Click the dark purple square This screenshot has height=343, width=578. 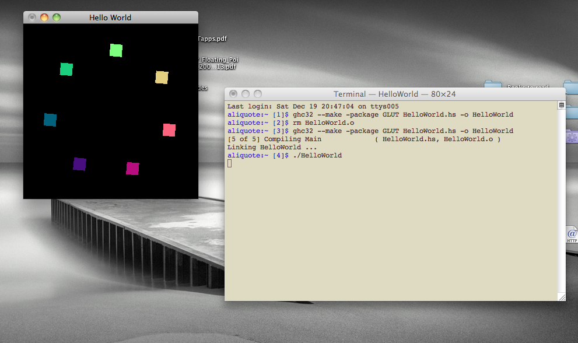pyautogui.click(x=80, y=164)
